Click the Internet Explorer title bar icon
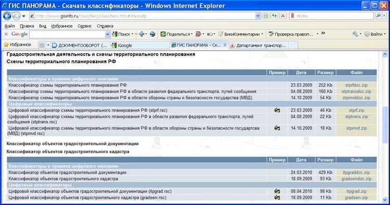Image resolution: width=390 pixels, height=205 pixels. click(4, 6)
